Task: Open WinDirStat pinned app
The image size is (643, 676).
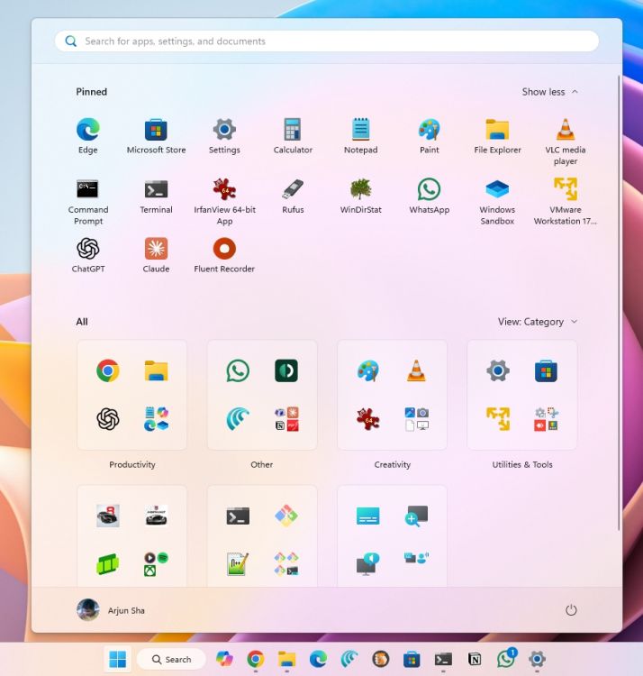Action: pos(361,196)
